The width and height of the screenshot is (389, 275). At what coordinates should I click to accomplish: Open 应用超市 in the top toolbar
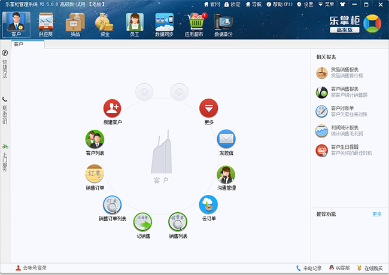pyautogui.click(x=197, y=24)
